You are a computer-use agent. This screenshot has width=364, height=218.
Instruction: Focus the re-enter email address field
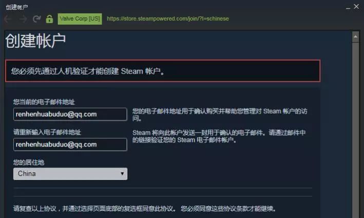click(x=70, y=144)
